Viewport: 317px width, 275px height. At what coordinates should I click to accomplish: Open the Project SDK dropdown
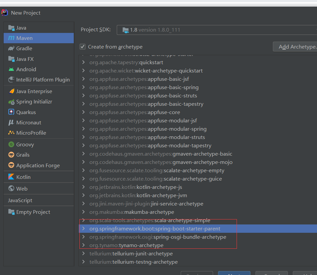click(217, 30)
